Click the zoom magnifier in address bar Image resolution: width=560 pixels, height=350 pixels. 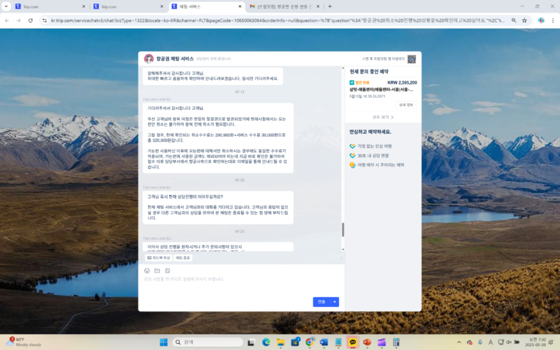point(513,20)
